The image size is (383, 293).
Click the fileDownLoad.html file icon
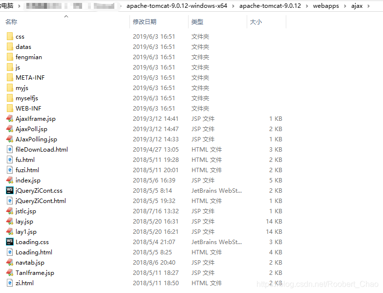[10, 150]
